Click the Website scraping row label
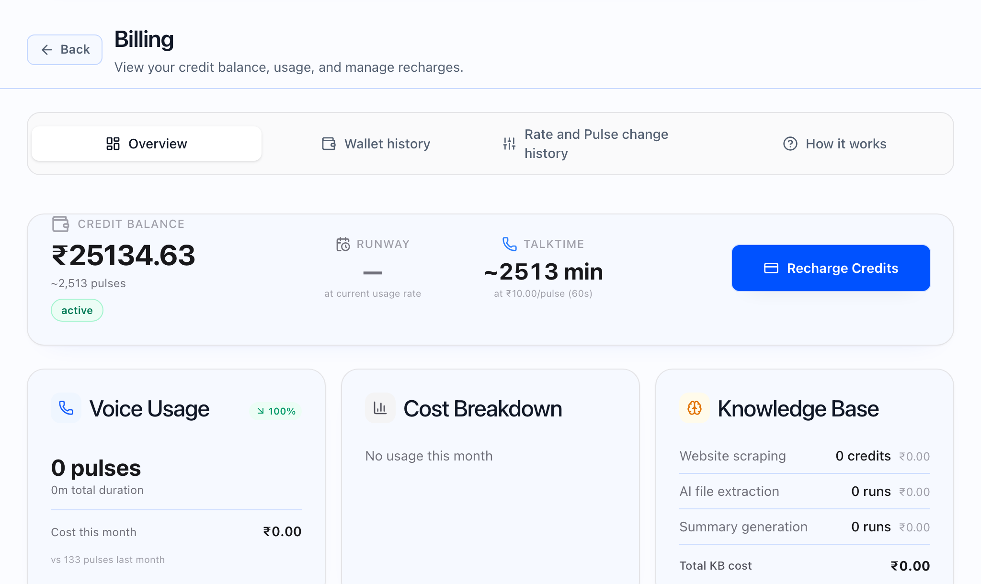 click(x=733, y=456)
